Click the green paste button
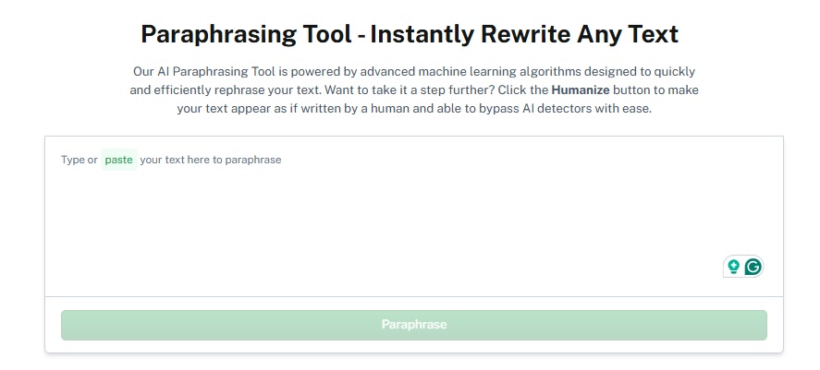 tap(118, 160)
